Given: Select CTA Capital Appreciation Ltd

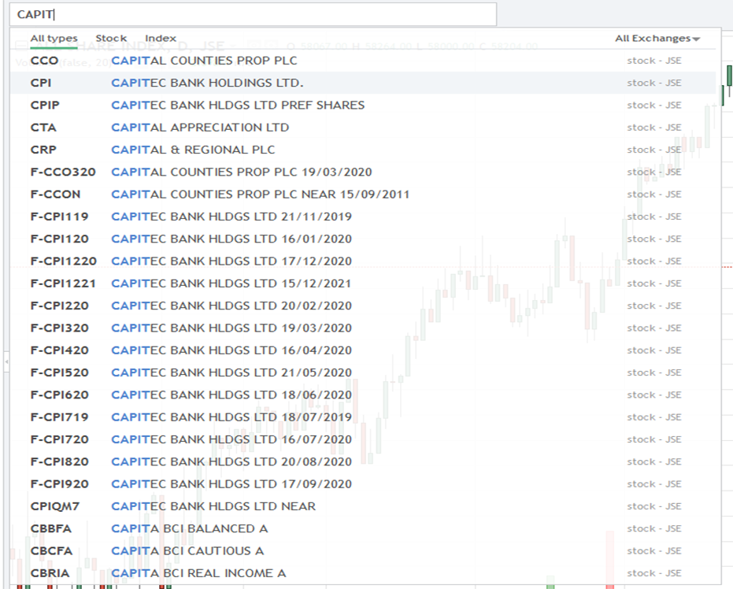Looking at the screenshot, I should 363,128.
